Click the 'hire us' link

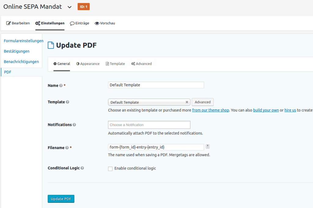click(290, 110)
